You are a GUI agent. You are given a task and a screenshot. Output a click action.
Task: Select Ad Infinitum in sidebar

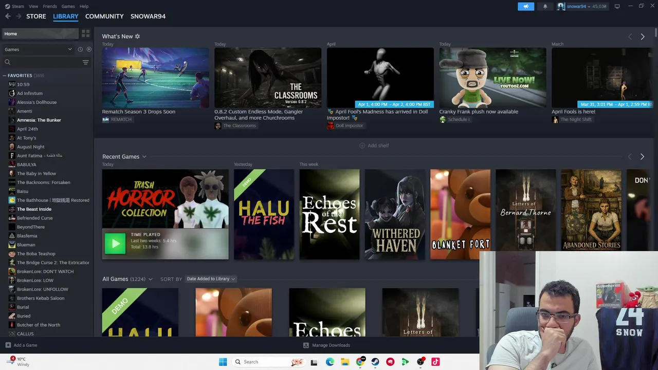click(x=30, y=93)
